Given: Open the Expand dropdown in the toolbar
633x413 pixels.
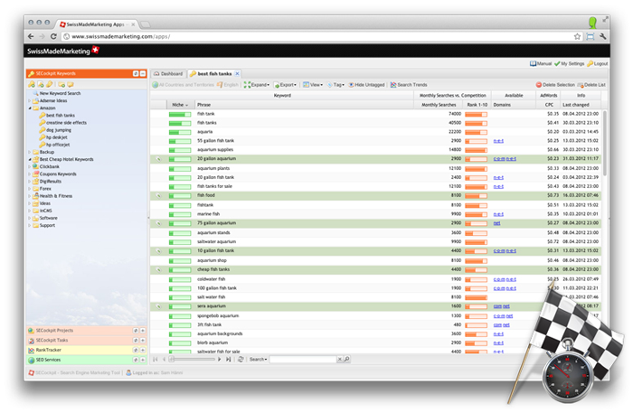Looking at the screenshot, I should point(257,85).
